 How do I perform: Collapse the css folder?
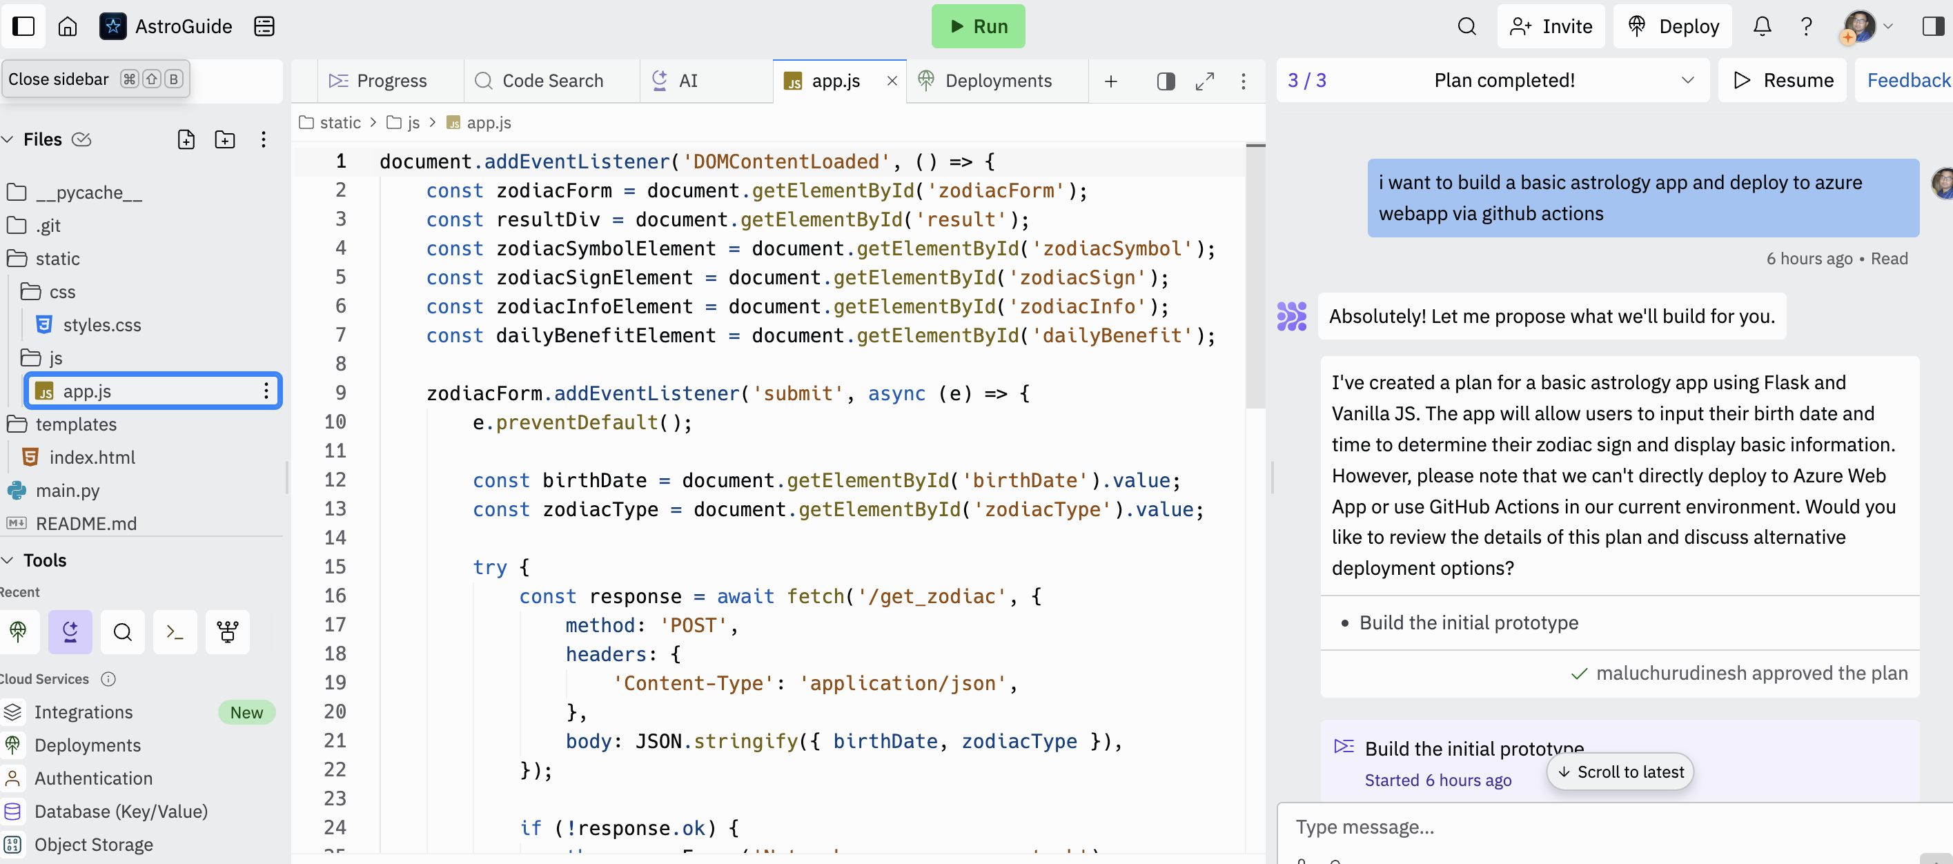pos(49,292)
